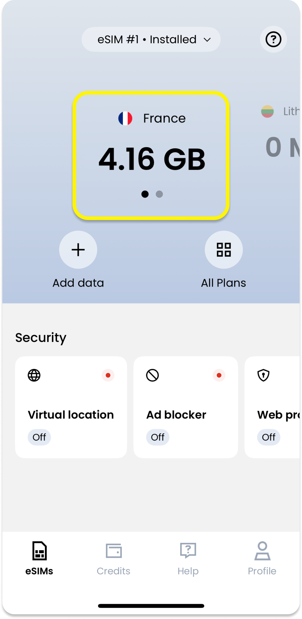Viewport: 302px width, 619px height.
Task: Click the chevron next to Installed
Action: pos(207,40)
